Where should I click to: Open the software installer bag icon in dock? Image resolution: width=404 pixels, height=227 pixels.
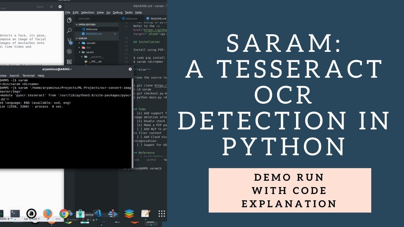pyautogui.click(x=80, y=213)
